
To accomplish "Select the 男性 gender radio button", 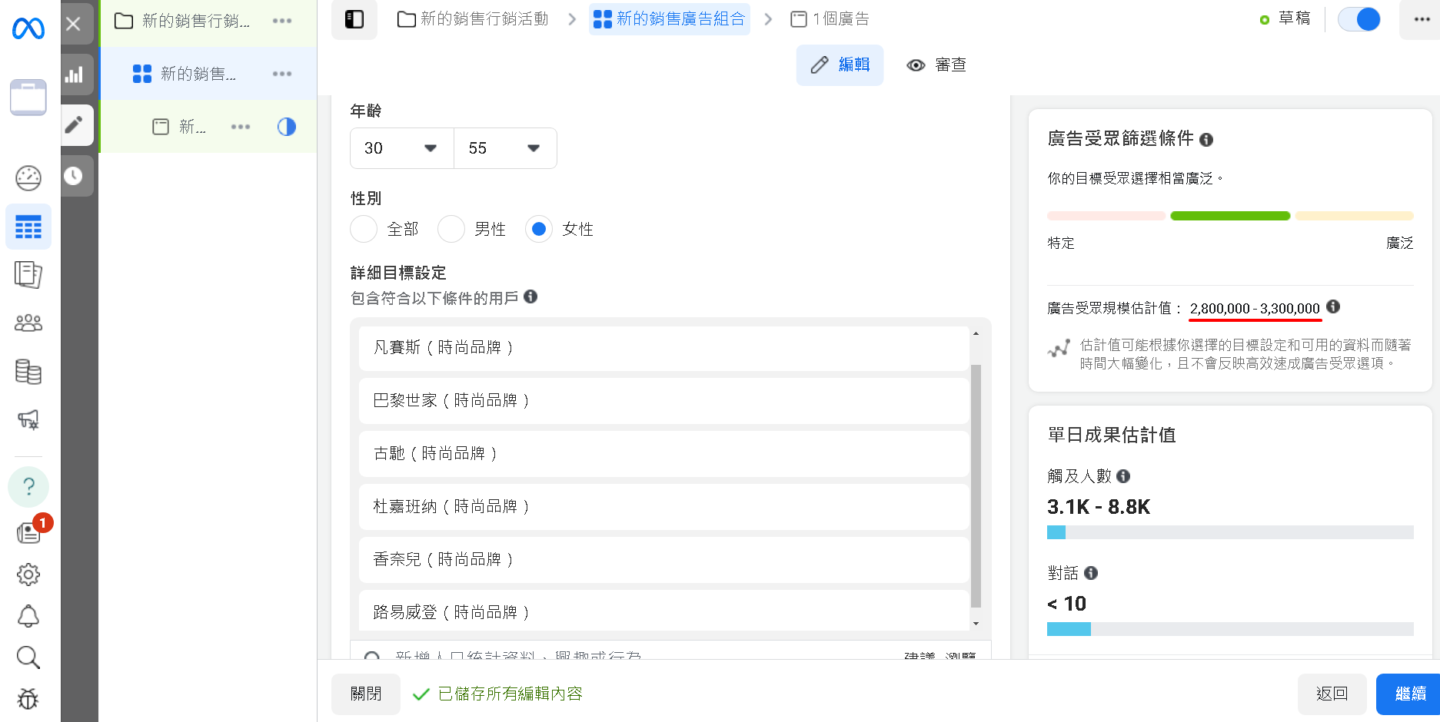I will coord(451,229).
